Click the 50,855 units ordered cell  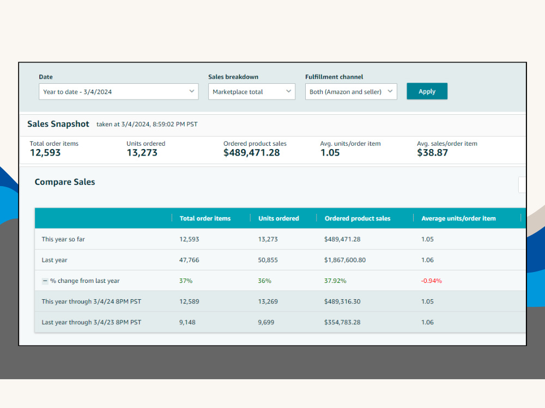[268, 260]
